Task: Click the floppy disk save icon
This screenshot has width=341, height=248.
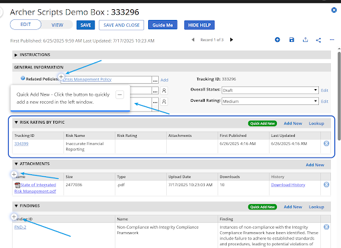Action: (x=292, y=40)
